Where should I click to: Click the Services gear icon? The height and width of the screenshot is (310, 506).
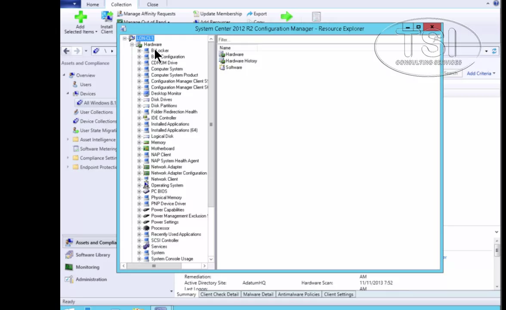(146, 247)
